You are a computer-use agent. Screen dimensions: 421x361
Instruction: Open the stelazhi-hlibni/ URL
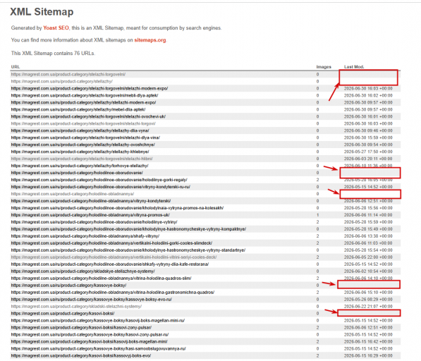click(x=82, y=159)
